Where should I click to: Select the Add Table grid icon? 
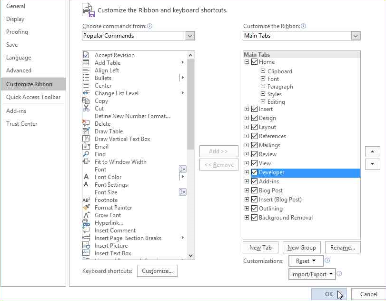86,63
